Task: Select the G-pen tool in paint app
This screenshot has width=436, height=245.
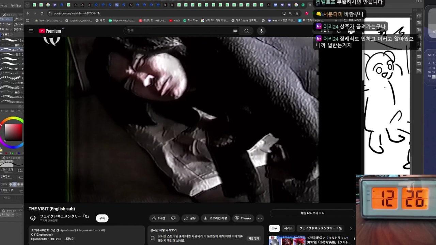Action: [6, 19]
